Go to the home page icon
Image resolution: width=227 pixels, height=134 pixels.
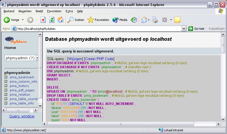(x=60, y=20)
